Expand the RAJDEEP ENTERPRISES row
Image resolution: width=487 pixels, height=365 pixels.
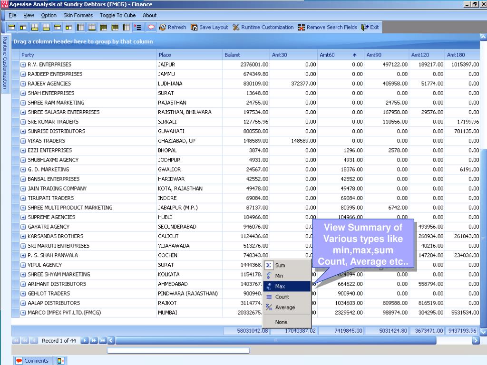(23, 74)
